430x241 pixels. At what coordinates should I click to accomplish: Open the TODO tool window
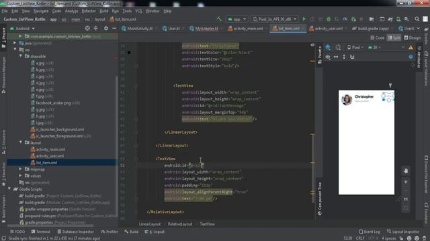(x=17, y=232)
